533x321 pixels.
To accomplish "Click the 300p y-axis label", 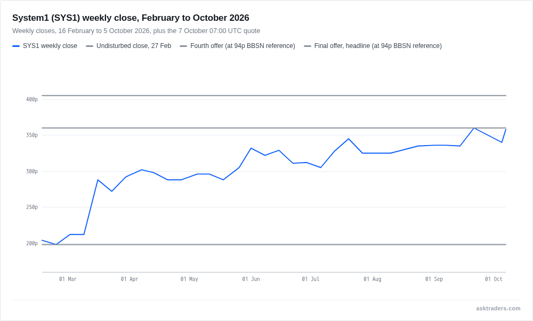I will coord(32,171).
